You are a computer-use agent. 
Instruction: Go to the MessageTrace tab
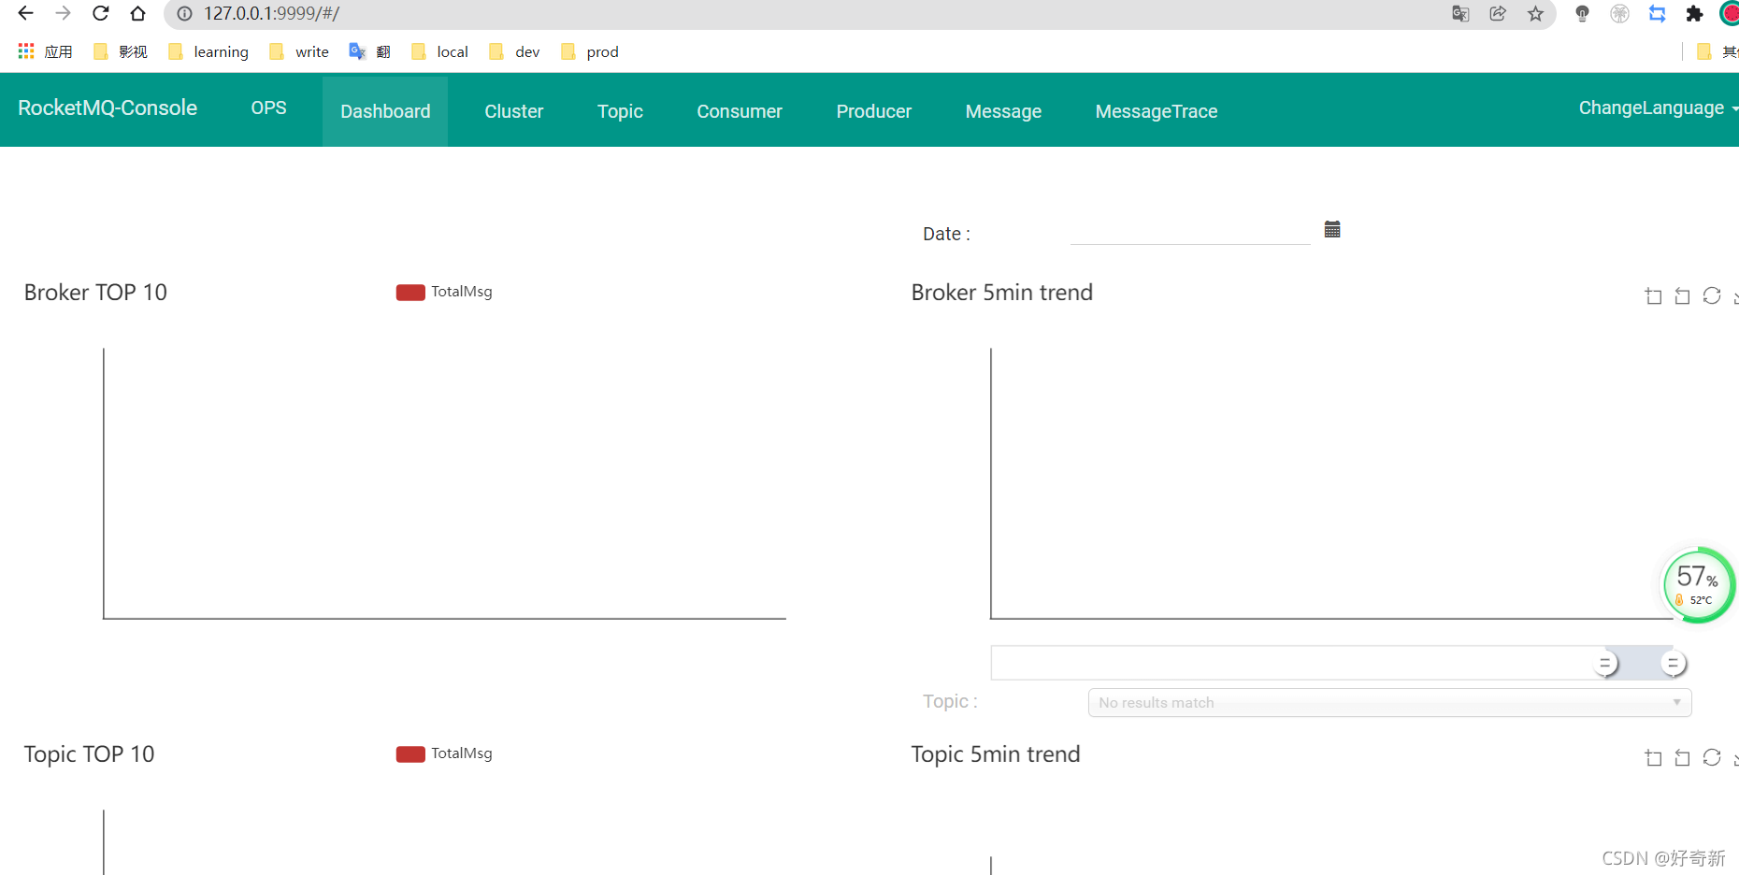tap(1157, 111)
